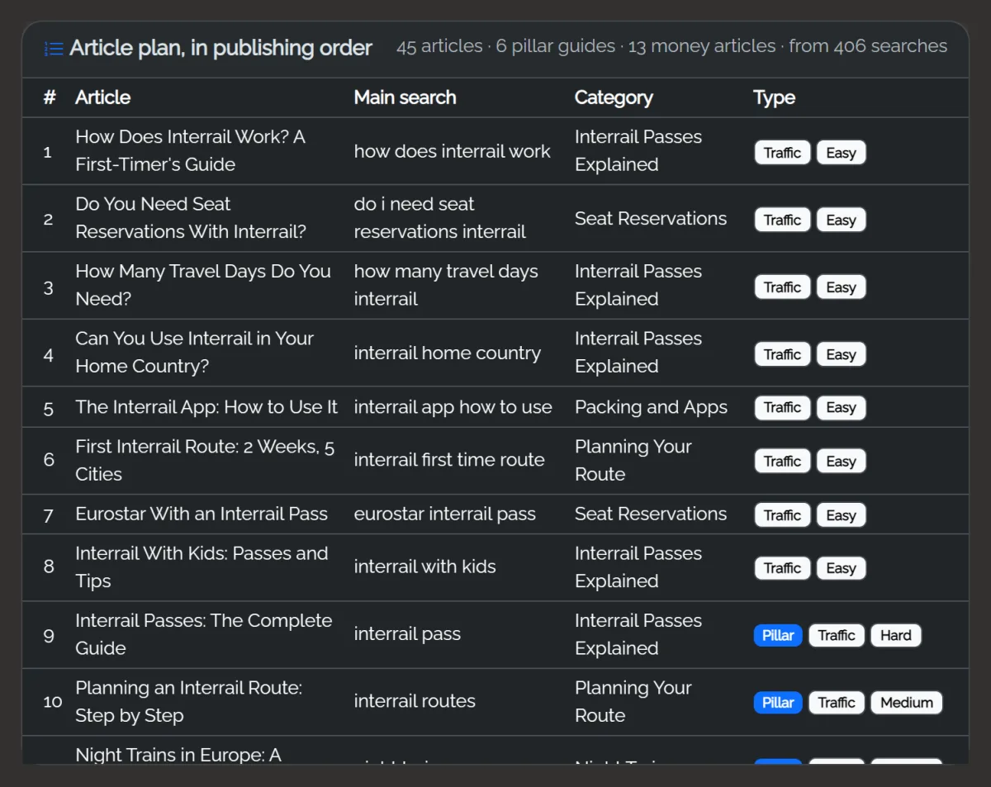The height and width of the screenshot is (787, 991).
Task: Select 'Interrail Passes: The Complete Guide' title
Action: (x=204, y=634)
